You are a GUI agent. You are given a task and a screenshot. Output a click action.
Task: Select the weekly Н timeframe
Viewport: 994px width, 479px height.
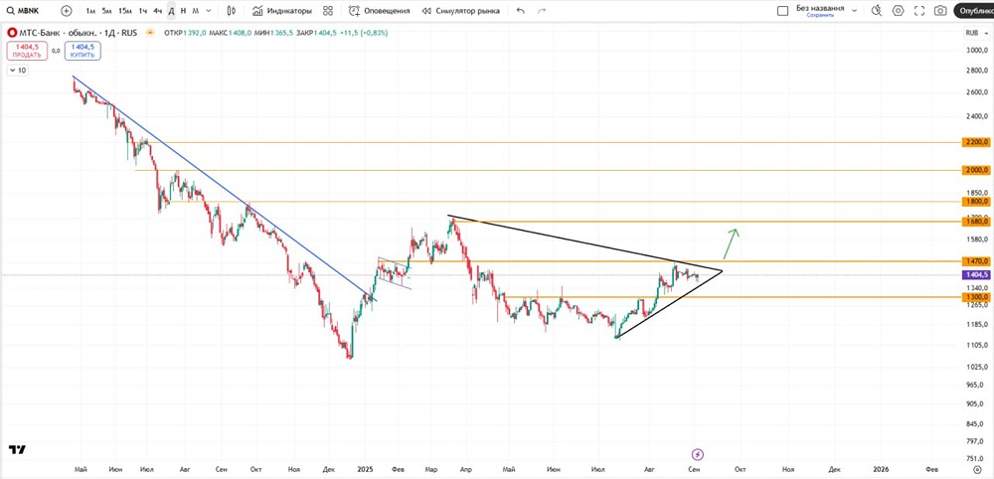tap(183, 11)
